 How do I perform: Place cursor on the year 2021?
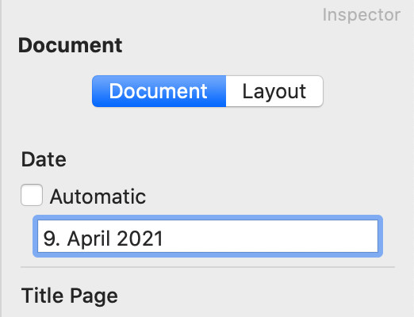(x=140, y=239)
